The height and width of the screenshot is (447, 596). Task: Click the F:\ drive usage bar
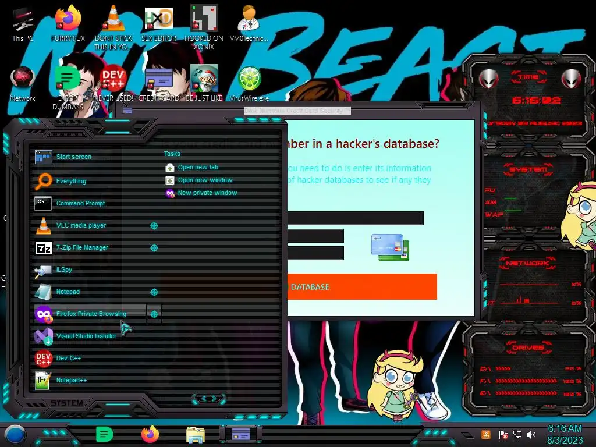531,381
